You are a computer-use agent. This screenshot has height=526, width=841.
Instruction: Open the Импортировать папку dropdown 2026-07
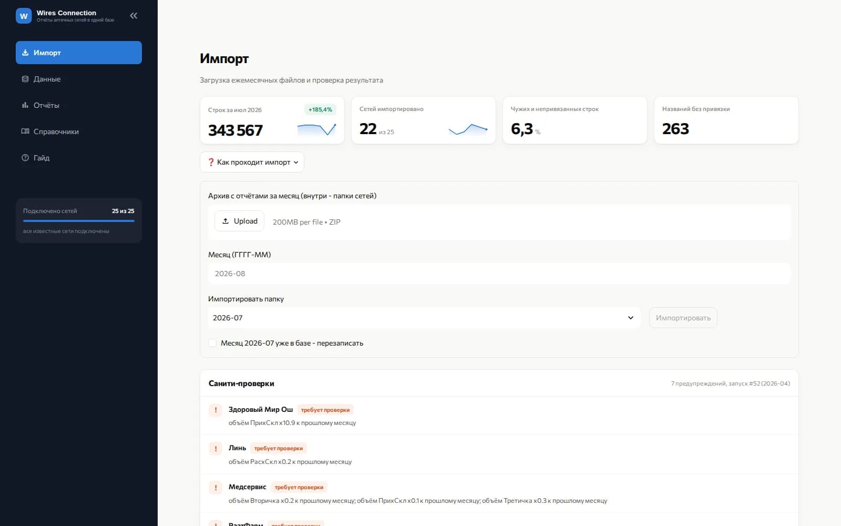[x=424, y=318]
